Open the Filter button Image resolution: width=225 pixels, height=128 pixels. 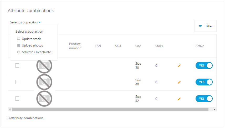click(x=206, y=26)
